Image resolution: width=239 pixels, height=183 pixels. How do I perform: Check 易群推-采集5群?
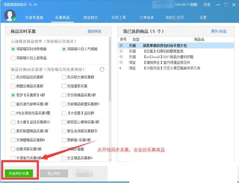(64, 140)
